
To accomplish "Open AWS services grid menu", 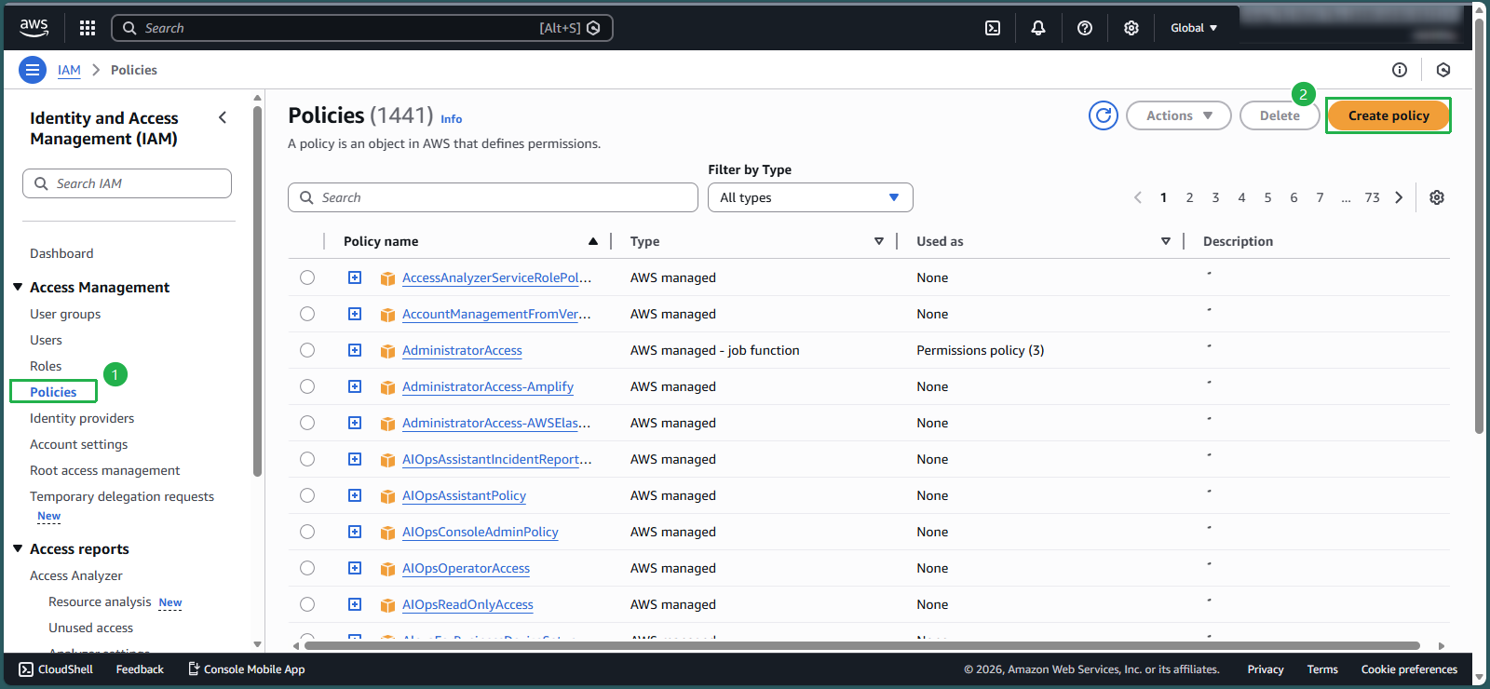I will point(88,28).
